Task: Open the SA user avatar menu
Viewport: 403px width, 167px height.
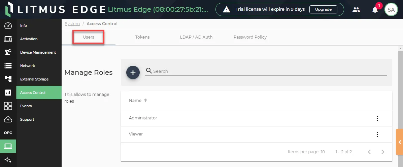Action: point(391,10)
